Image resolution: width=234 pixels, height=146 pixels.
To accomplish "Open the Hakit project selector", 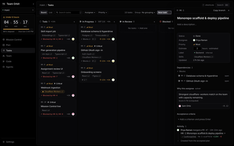I will pyautogui.click(x=18, y=10).
